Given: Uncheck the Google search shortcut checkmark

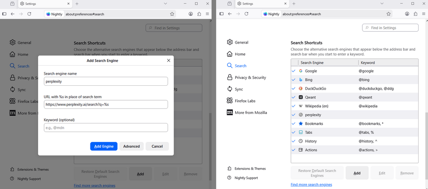Looking at the screenshot, I should click(x=293, y=71).
